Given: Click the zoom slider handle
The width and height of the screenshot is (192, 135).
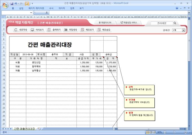Looking at the screenshot, I should pos(174,132).
